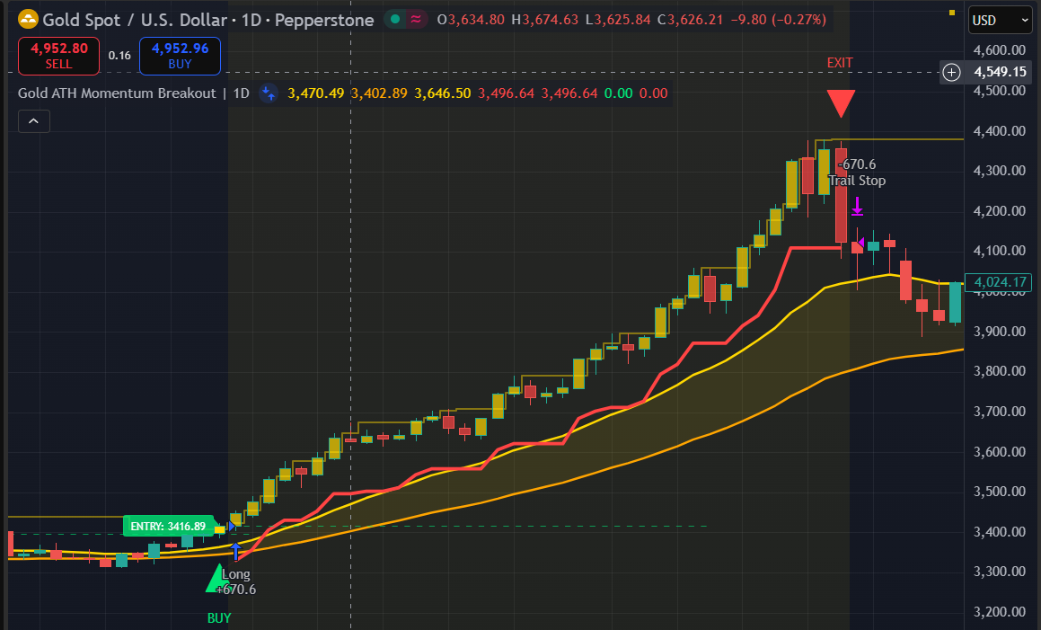Open the USD currency dropdown

(x=1000, y=21)
